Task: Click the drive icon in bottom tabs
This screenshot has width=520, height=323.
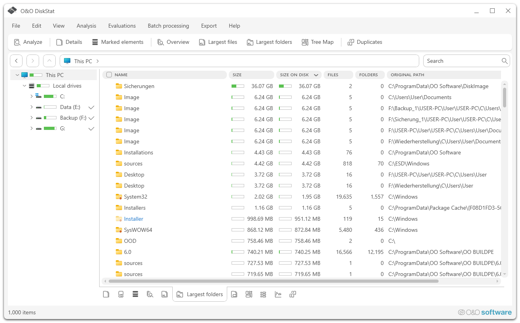Action: pos(121,294)
